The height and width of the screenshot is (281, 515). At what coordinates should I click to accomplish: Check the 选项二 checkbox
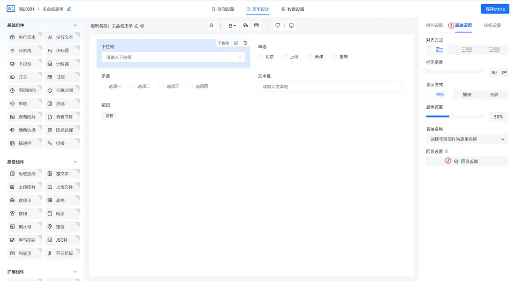[x=132, y=87]
